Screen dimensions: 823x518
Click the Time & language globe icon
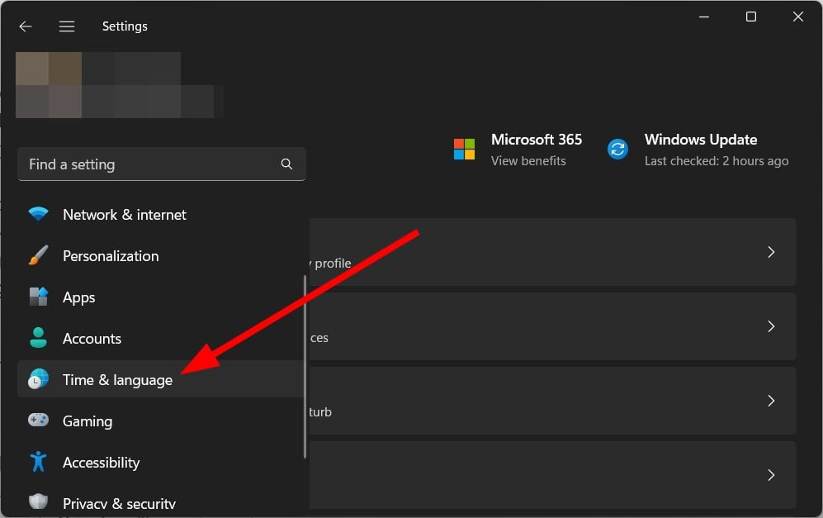[38, 379]
